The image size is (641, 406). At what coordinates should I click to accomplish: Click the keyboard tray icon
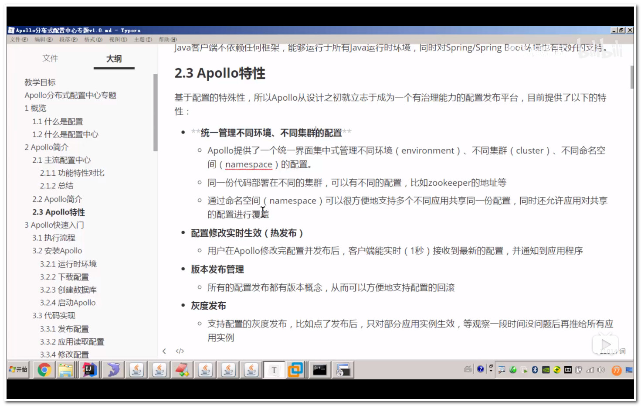468,369
